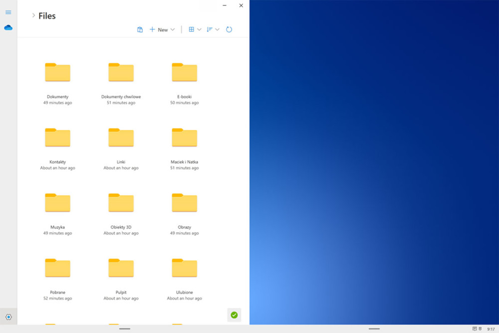The width and height of the screenshot is (499, 333).
Task: Minimize the Files window
Action: (225, 5)
